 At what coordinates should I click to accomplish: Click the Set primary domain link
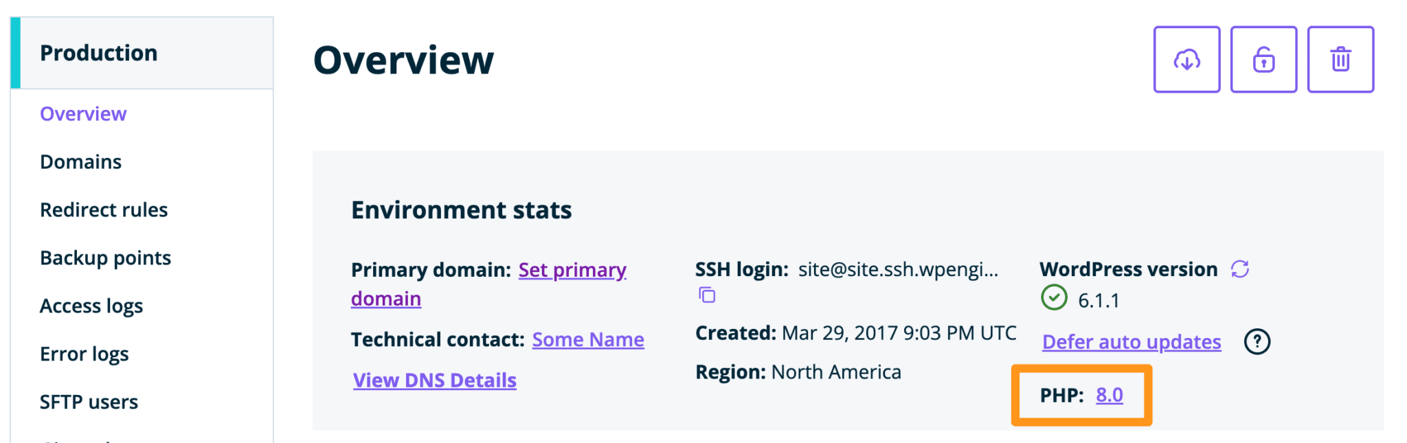[x=572, y=270]
